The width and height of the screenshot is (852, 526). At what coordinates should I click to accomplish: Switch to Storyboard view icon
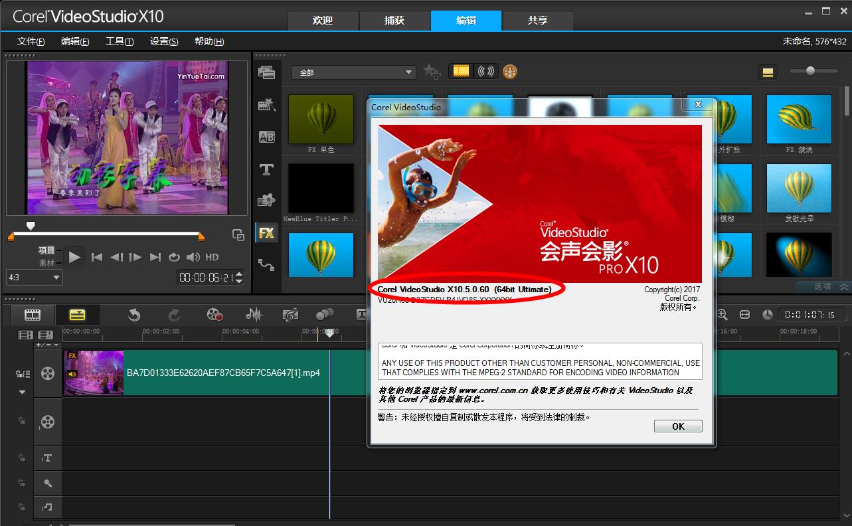coord(32,315)
